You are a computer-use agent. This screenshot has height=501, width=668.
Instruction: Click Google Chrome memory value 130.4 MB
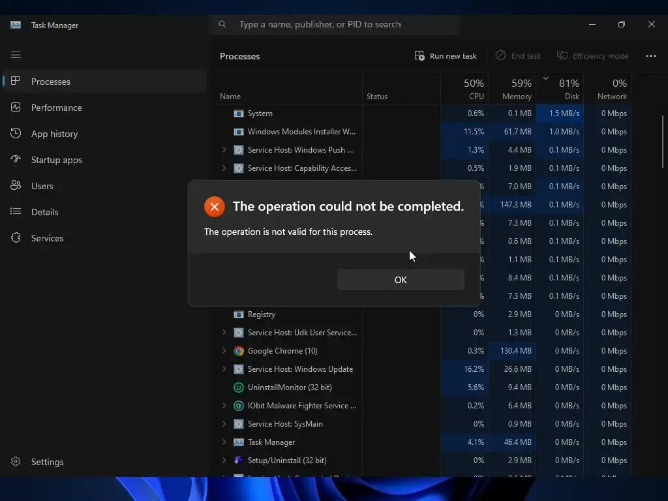(x=515, y=351)
